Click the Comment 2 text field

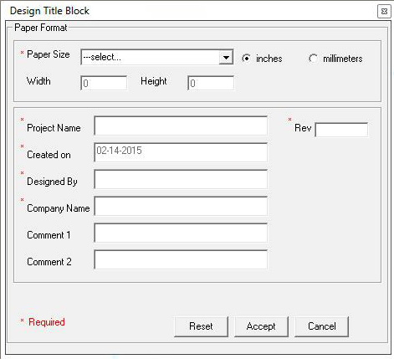(x=181, y=259)
